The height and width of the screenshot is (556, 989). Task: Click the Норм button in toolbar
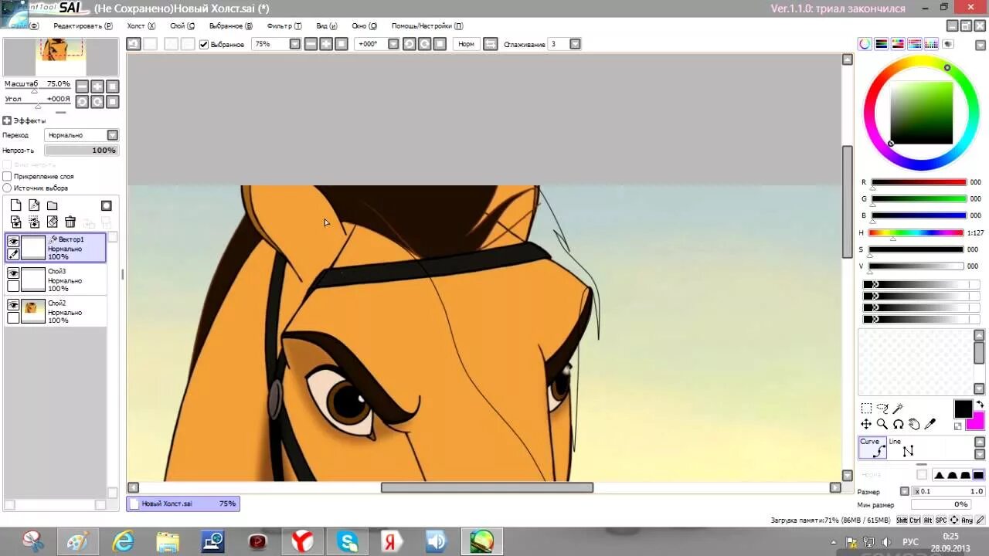point(466,44)
